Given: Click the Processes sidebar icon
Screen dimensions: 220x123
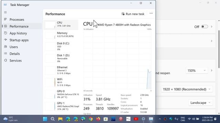Looking at the screenshot, I should coord(5,19).
